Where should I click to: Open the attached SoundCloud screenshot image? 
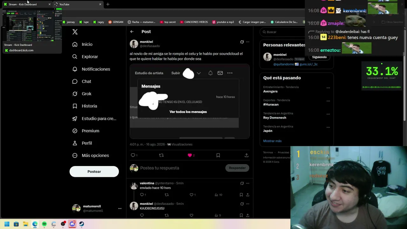coord(190,101)
